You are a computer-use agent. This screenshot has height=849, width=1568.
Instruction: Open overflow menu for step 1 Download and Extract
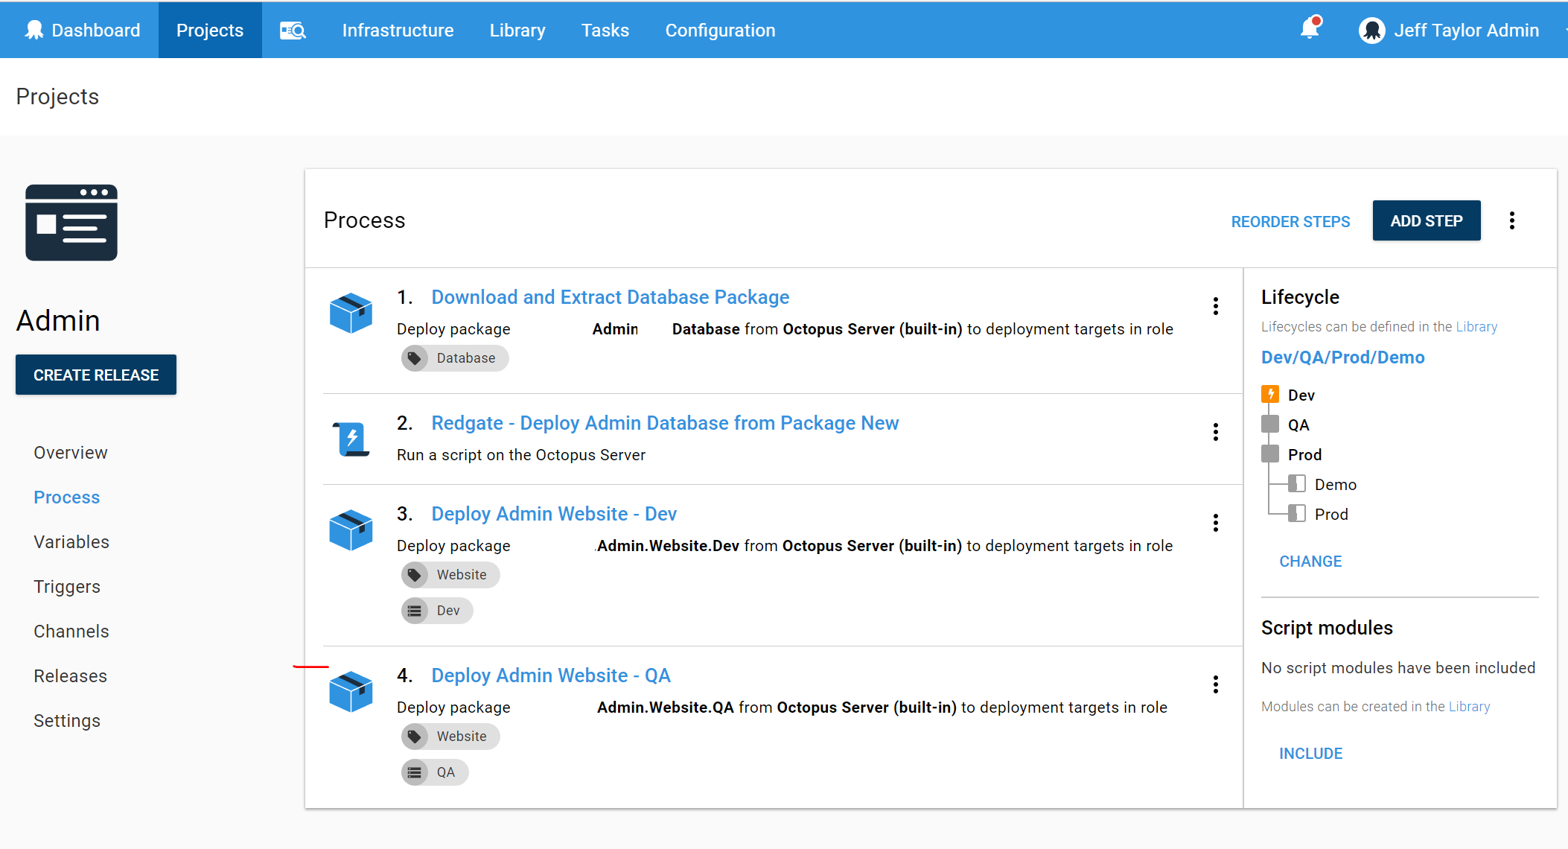click(1215, 306)
